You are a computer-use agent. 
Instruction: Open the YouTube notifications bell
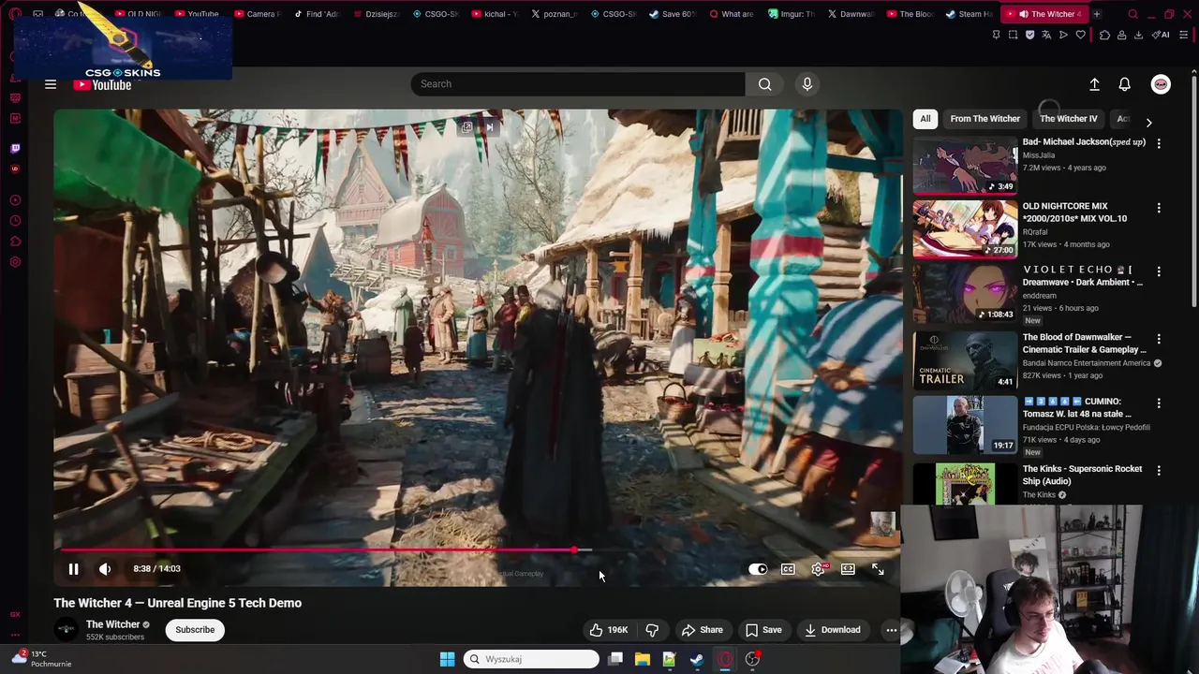(x=1125, y=84)
